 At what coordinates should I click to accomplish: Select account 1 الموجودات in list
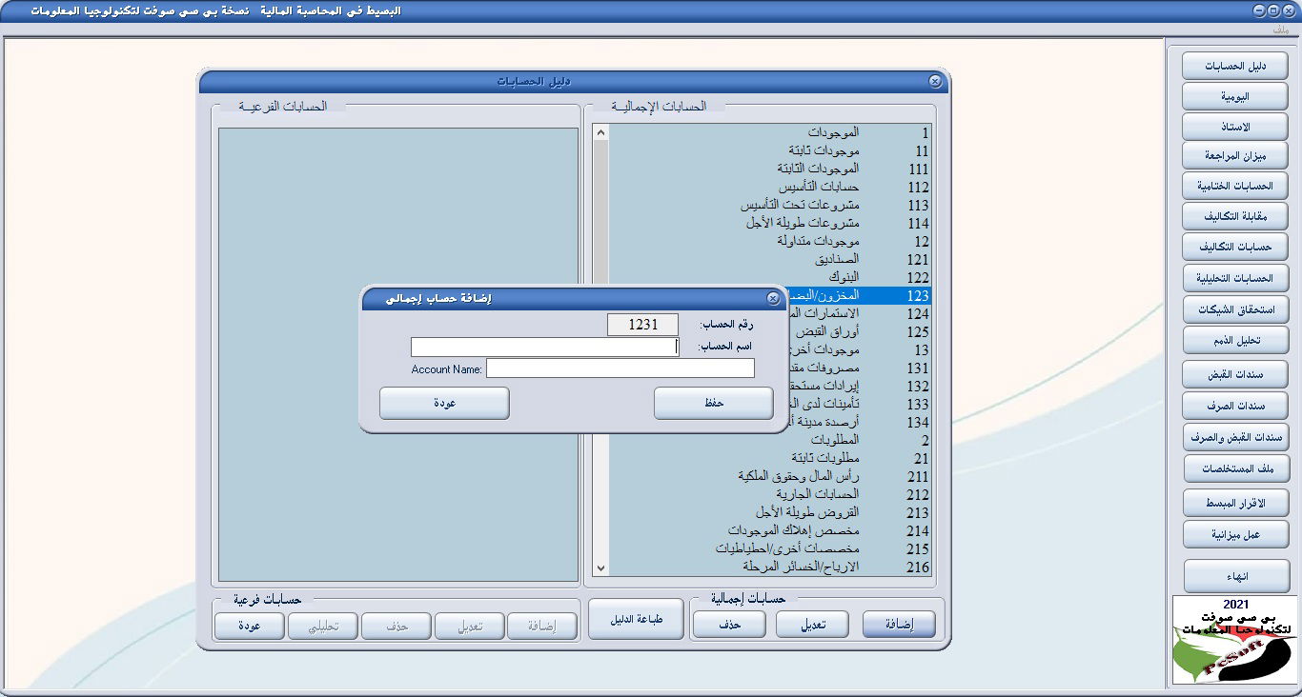click(x=839, y=132)
